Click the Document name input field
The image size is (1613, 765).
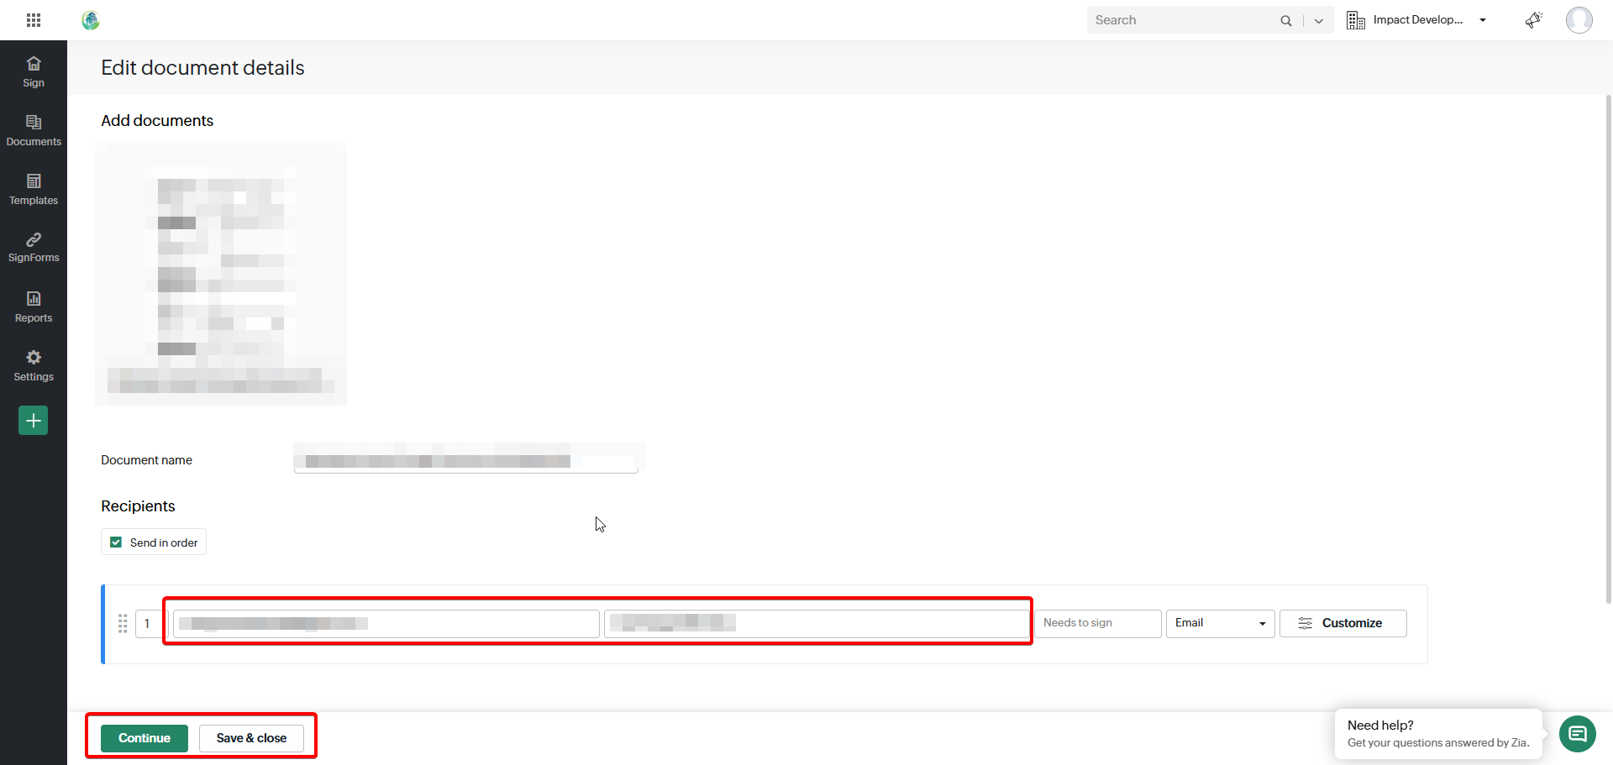coord(466,460)
